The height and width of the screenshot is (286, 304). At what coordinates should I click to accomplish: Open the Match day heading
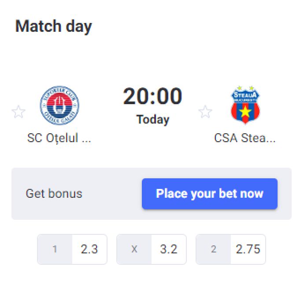(53, 26)
